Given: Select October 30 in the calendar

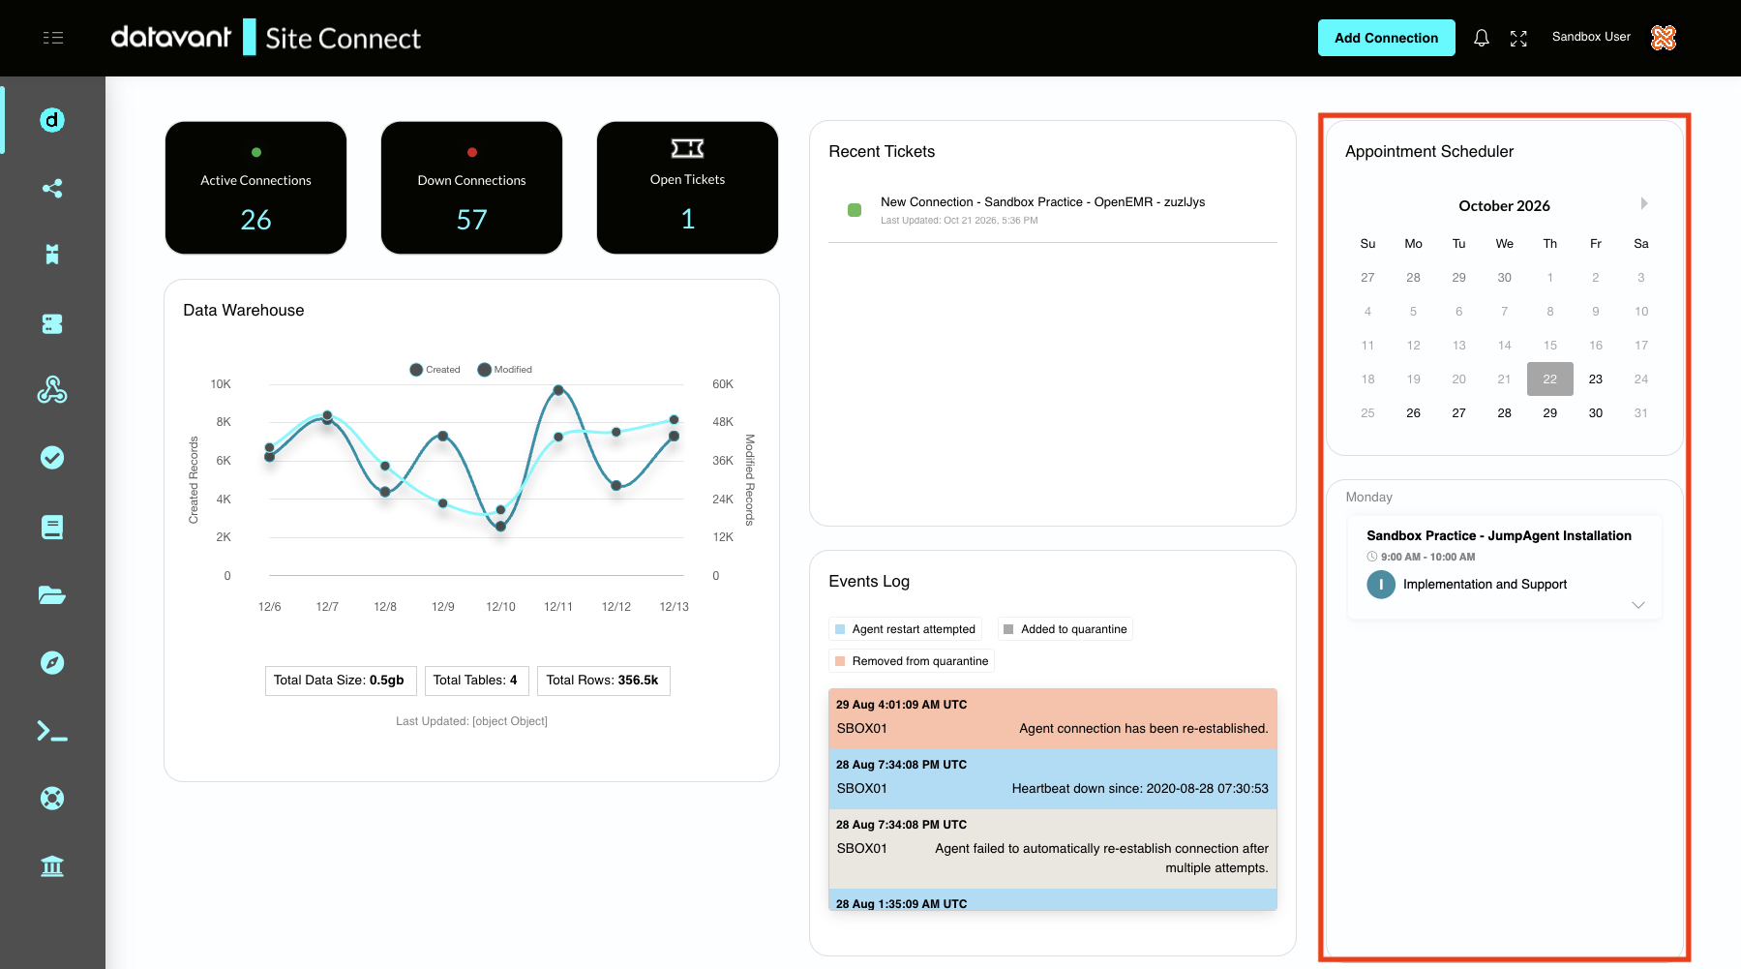Looking at the screenshot, I should pyautogui.click(x=1595, y=413).
